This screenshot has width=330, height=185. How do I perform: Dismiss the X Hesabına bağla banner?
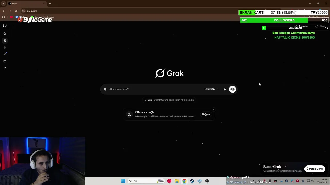point(214,109)
